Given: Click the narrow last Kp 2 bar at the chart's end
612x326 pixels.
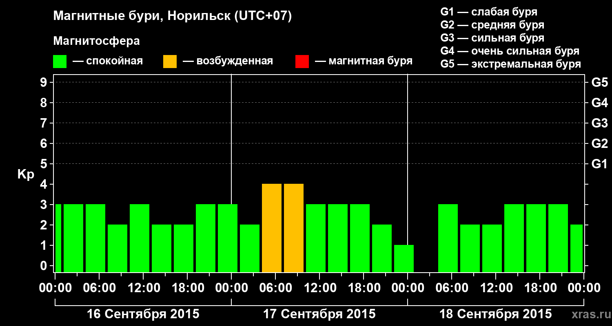Looking at the screenshot, I should click(x=577, y=248).
